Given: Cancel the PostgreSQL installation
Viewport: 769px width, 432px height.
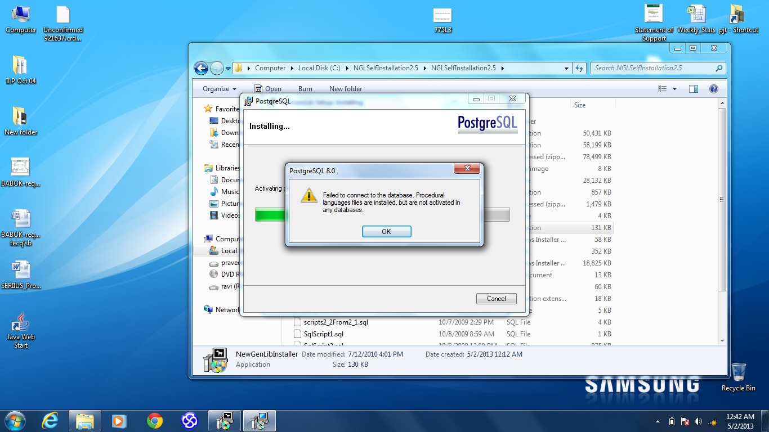Looking at the screenshot, I should [496, 299].
